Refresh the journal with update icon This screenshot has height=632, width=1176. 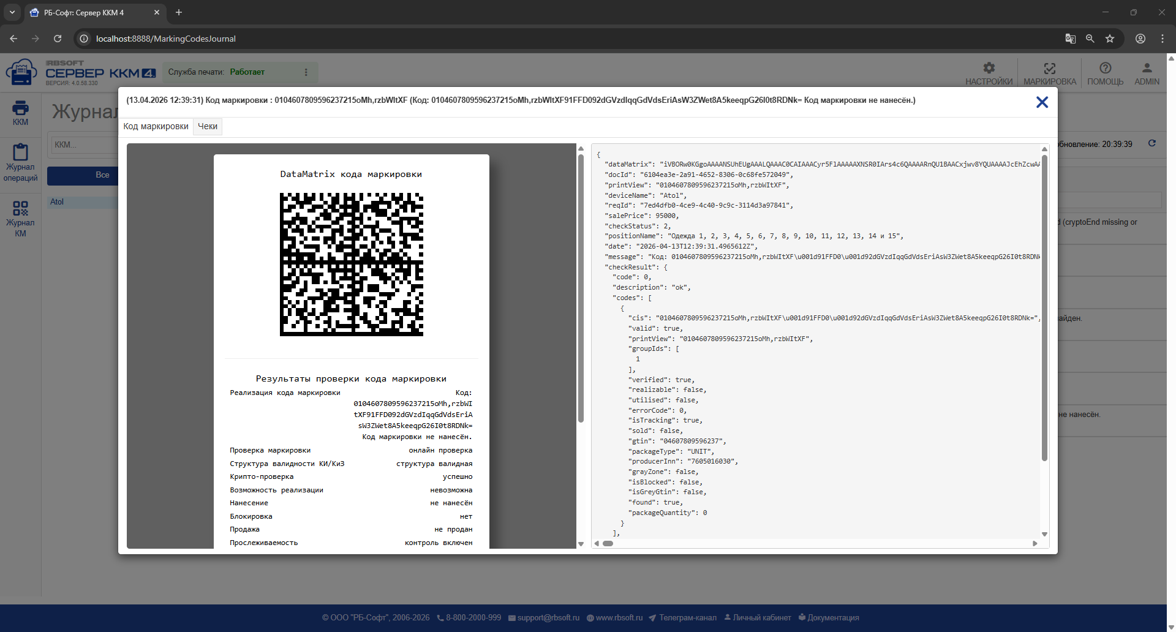[x=1152, y=143]
